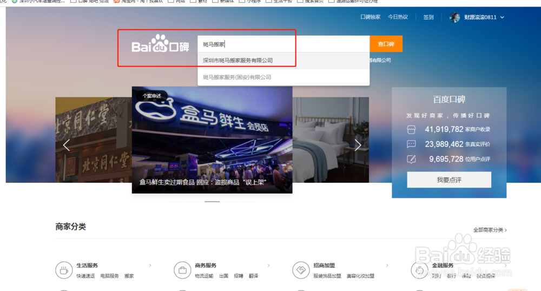
Task: Expand the account dropdown arrow
Action: [502, 17]
